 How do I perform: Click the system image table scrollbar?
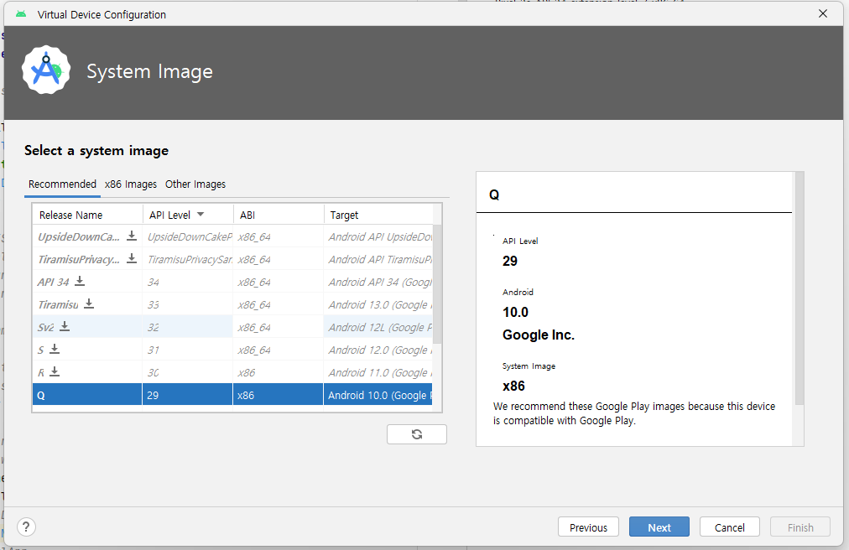pos(437,284)
